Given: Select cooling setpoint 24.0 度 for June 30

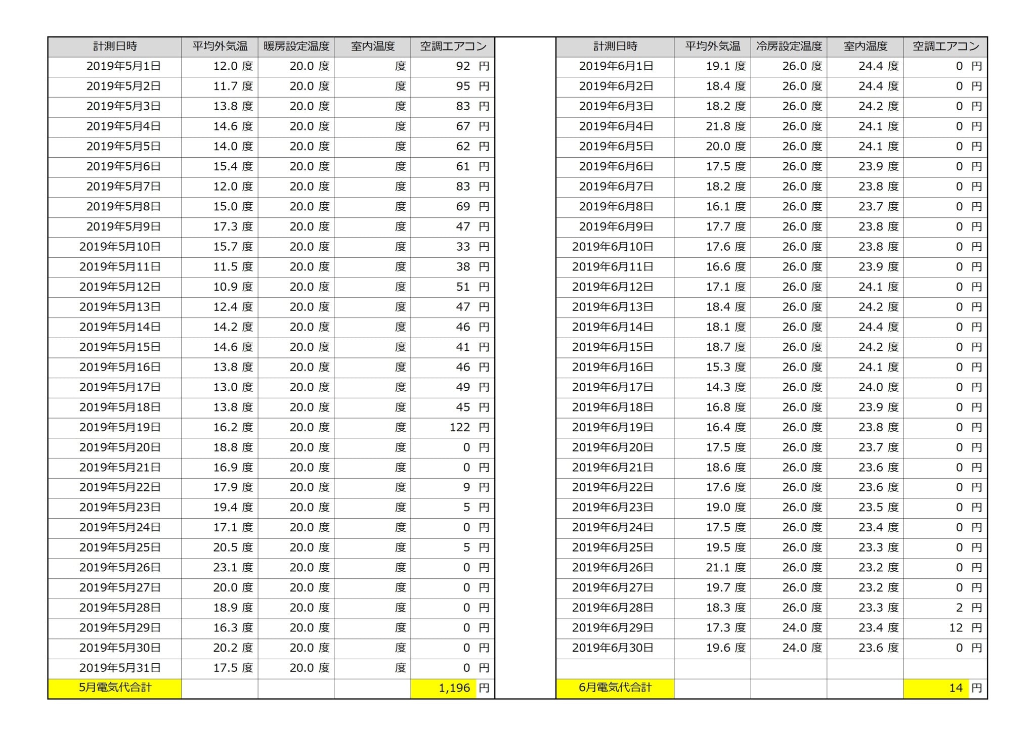Looking at the screenshot, I should [789, 648].
